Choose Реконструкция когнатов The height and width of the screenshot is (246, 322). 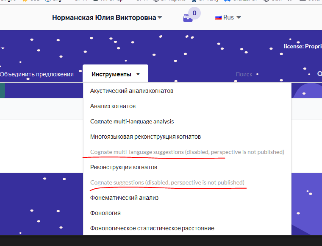pyautogui.click(x=124, y=167)
